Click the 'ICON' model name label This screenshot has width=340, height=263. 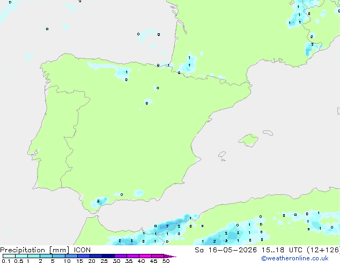coord(82,250)
